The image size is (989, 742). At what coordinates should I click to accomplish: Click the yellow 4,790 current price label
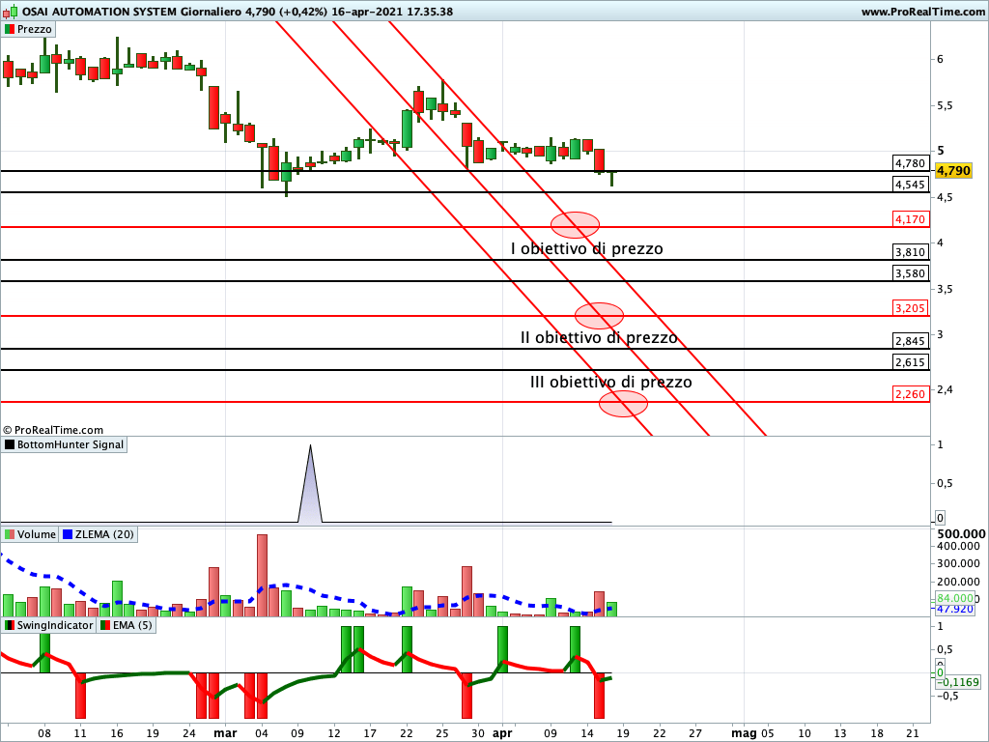tap(953, 171)
